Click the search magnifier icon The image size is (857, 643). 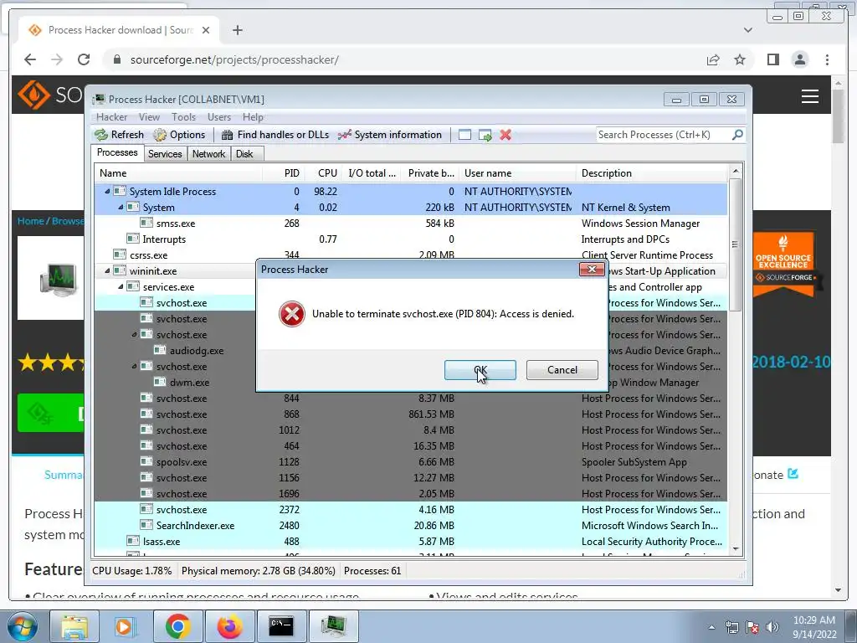pos(737,134)
